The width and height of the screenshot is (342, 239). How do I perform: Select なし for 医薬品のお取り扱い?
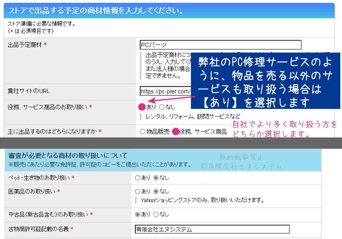click(156, 191)
